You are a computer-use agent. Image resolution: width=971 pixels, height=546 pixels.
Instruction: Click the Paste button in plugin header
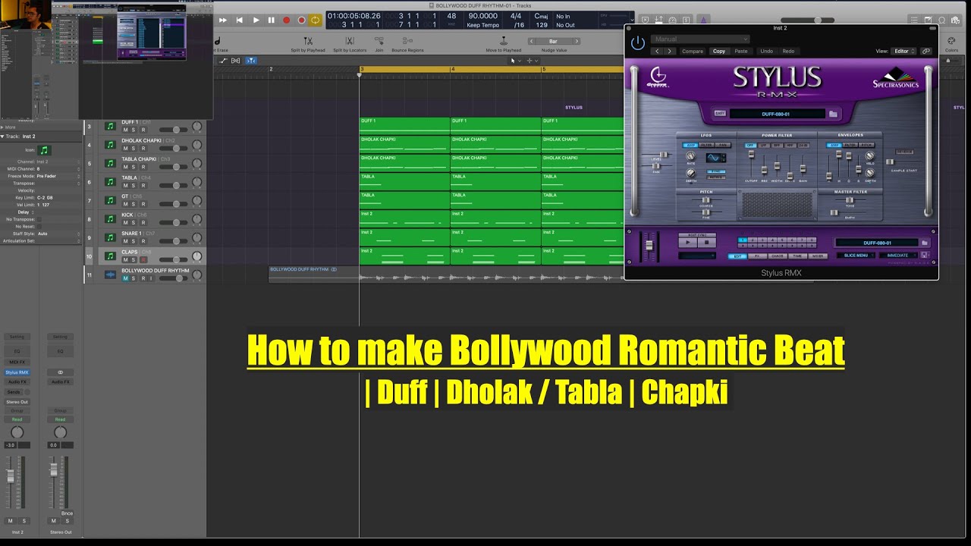[741, 51]
